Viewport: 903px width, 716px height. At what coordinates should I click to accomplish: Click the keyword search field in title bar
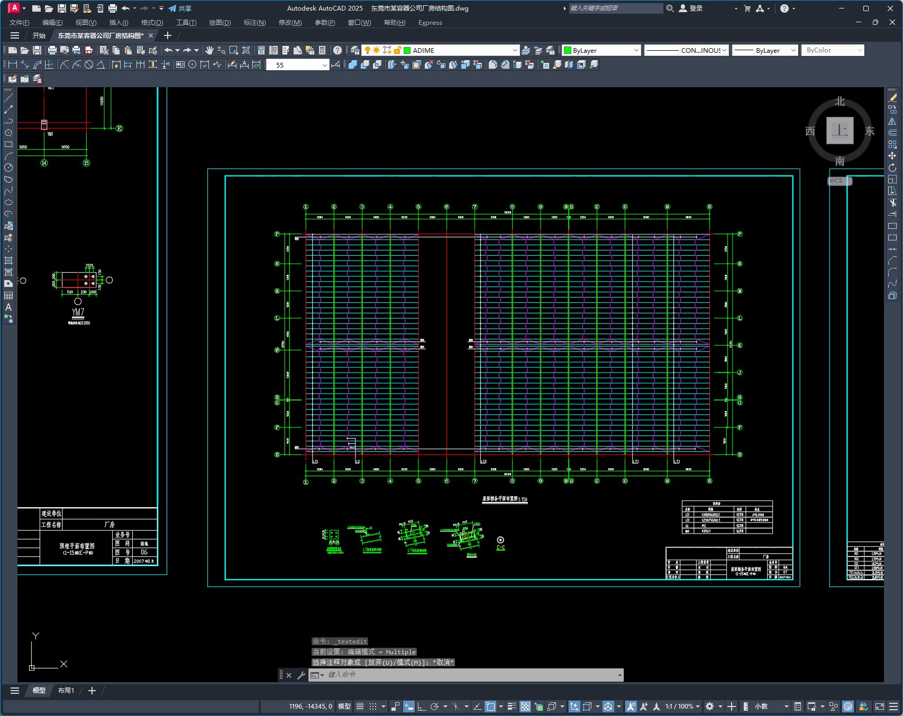pyautogui.click(x=615, y=8)
